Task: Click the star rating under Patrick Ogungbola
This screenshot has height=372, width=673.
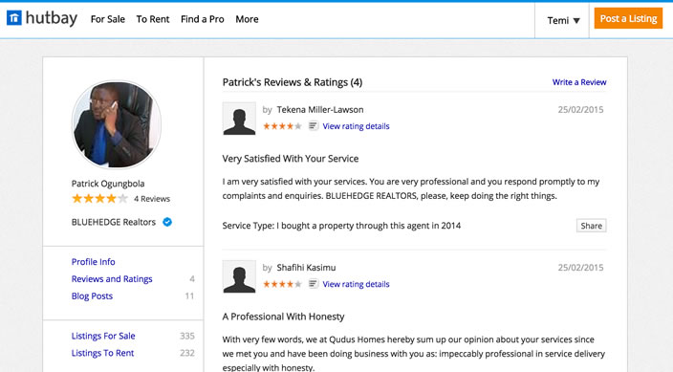Action: tap(100, 199)
